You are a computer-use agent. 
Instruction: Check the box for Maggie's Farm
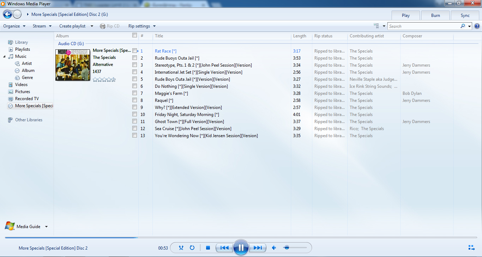(x=134, y=93)
